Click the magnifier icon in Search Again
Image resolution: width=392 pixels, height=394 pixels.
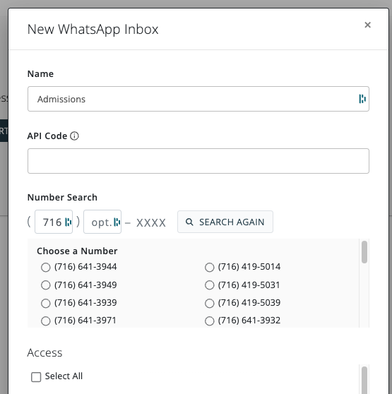[189, 222]
